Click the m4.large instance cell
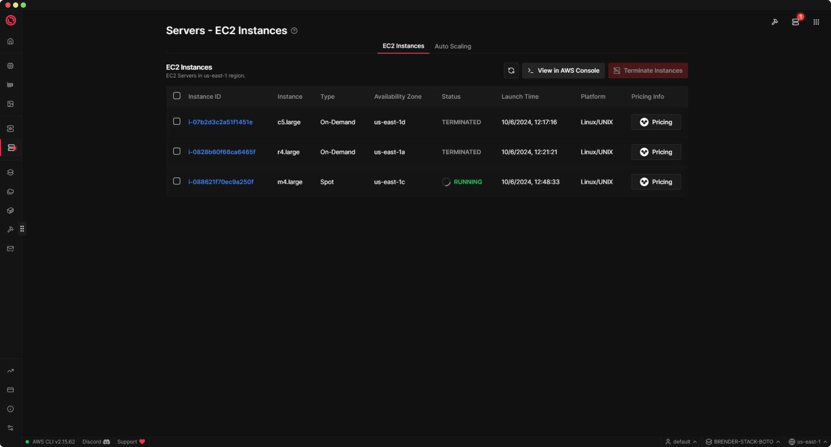The height and width of the screenshot is (447, 831). click(290, 182)
